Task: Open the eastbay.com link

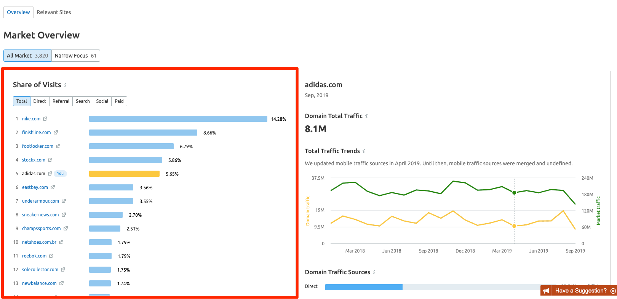Action: tap(35, 187)
